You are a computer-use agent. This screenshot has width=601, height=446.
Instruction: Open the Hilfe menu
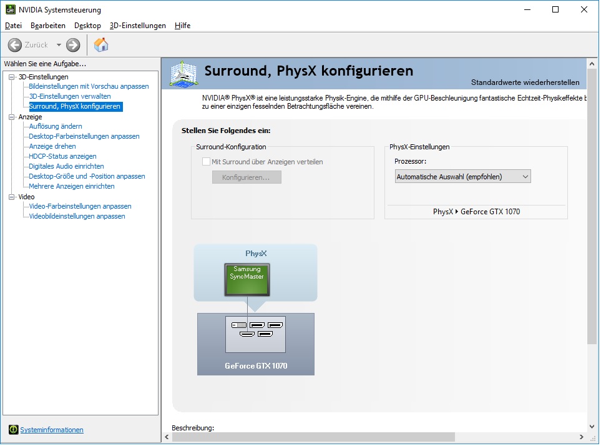(182, 26)
